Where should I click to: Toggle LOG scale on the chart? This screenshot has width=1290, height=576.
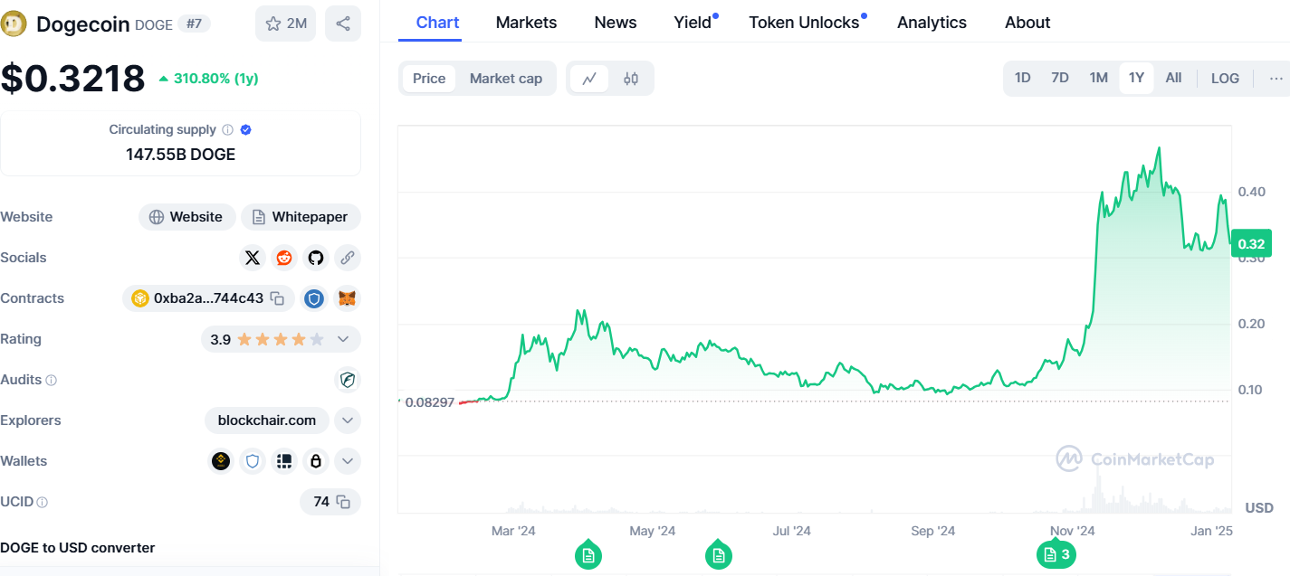[1225, 78]
